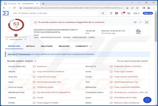Viewport: 158px width, 106px height.
Task: Click the reanalyze file icon
Action: pos(141,22)
